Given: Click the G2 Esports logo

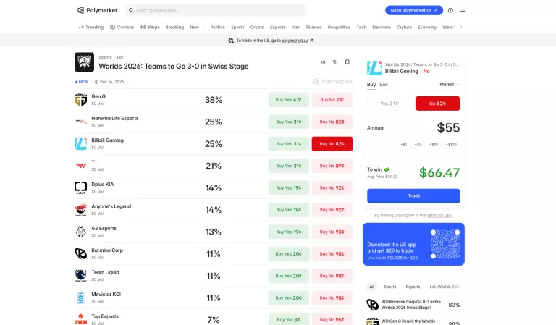Looking at the screenshot, I should pos(81,232).
